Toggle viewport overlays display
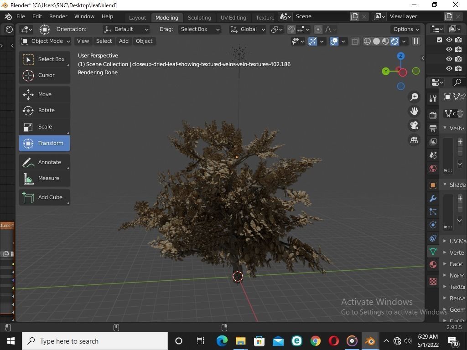 334,41
